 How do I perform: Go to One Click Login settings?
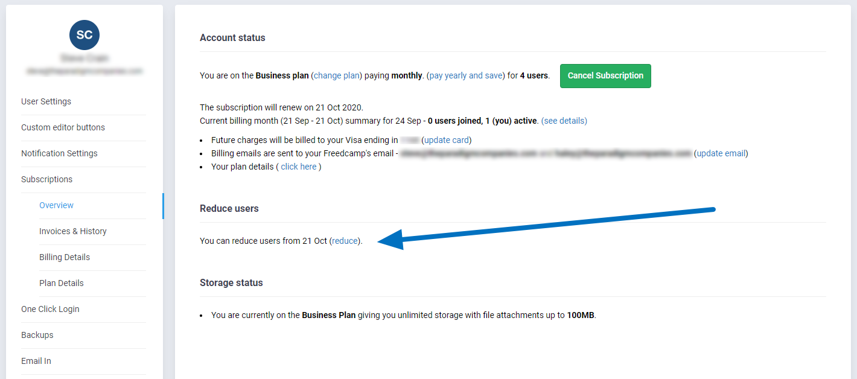(50, 309)
